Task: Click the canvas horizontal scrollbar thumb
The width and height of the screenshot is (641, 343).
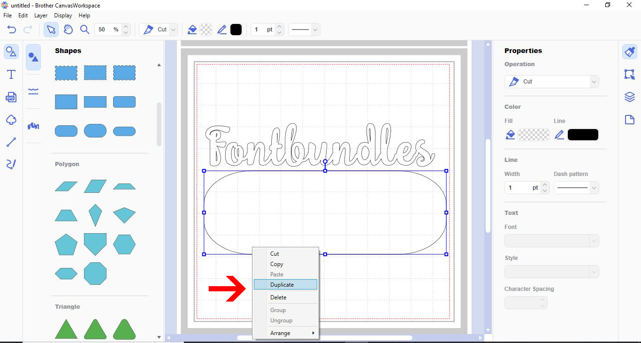Action: (325, 338)
